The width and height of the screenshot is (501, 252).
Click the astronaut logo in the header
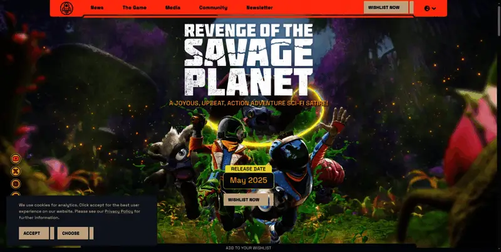click(x=66, y=8)
